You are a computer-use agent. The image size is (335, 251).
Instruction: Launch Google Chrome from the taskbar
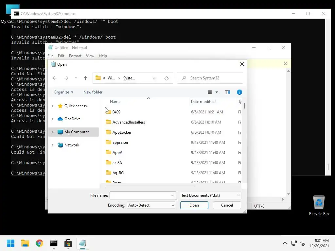click(x=39, y=243)
